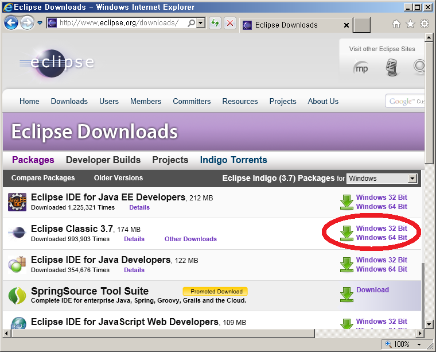
Task: Open the Windows platform dropdown
Action: point(382,179)
